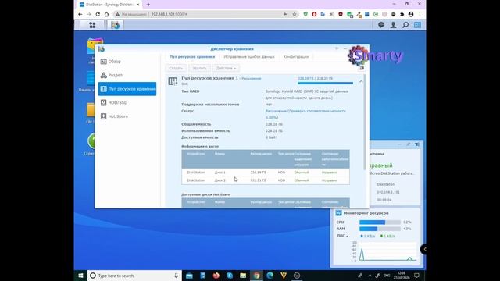Click the browser address bar

(205, 14)
